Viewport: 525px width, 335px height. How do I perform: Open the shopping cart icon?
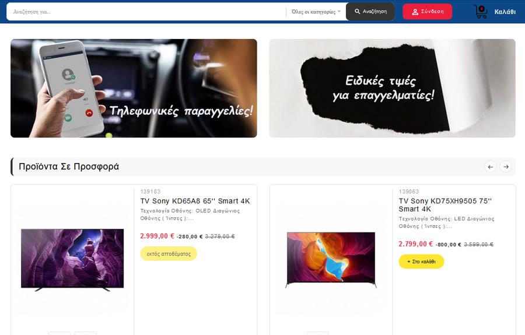tap(481, 12)
